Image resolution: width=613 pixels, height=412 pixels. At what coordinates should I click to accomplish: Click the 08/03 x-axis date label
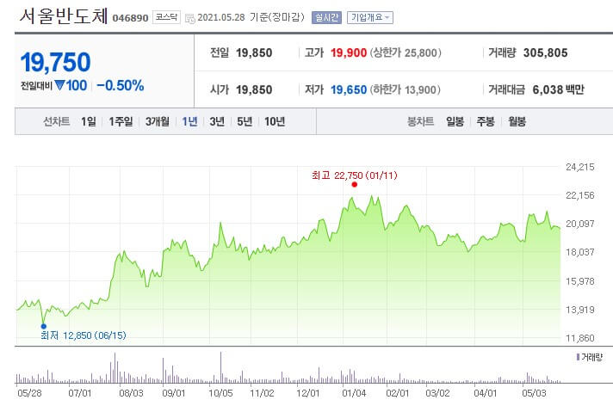pyautogui.click(x=132, y=393)
